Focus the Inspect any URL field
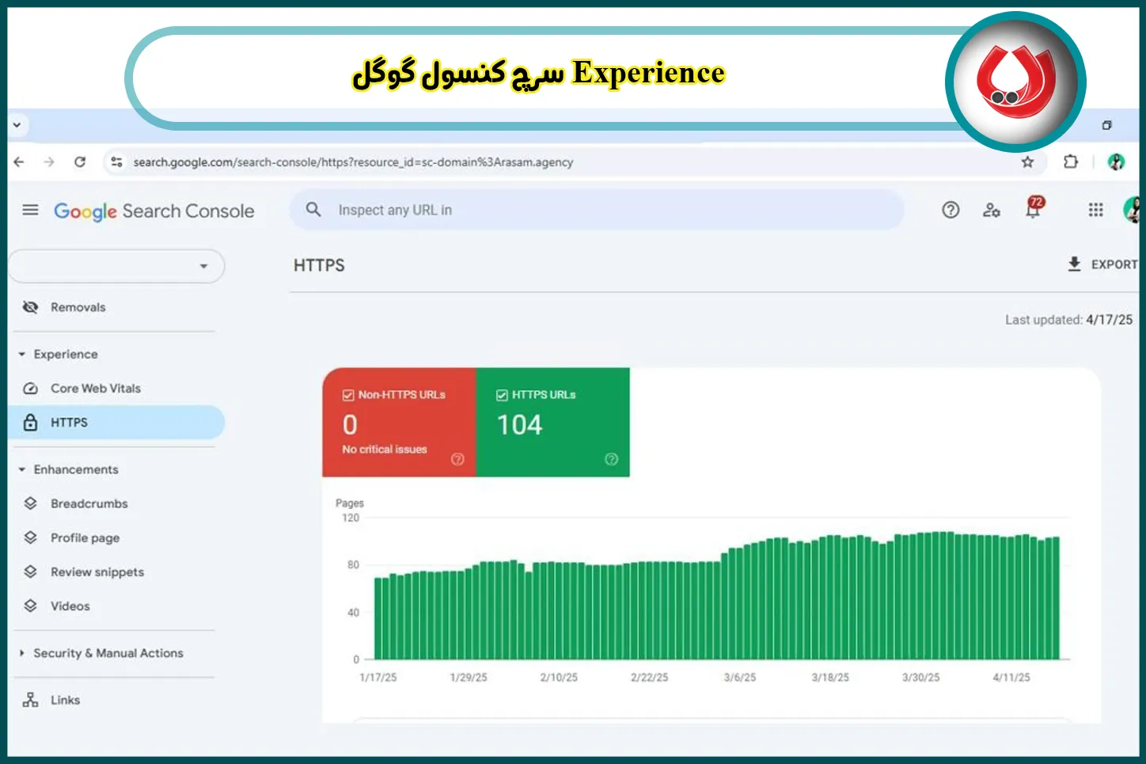The width and height of the screenshot is (1146, 764). tap(598, 210)
